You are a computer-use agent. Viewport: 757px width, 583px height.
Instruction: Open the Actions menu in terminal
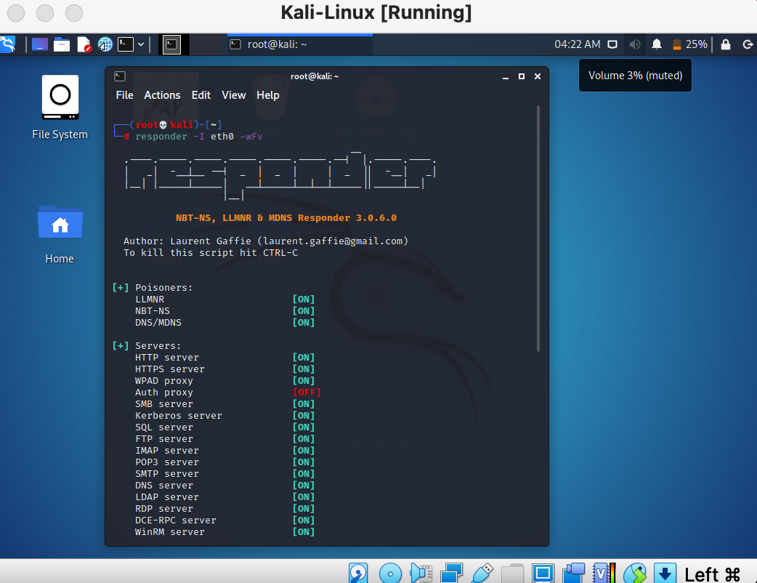[x=162, y=95]
